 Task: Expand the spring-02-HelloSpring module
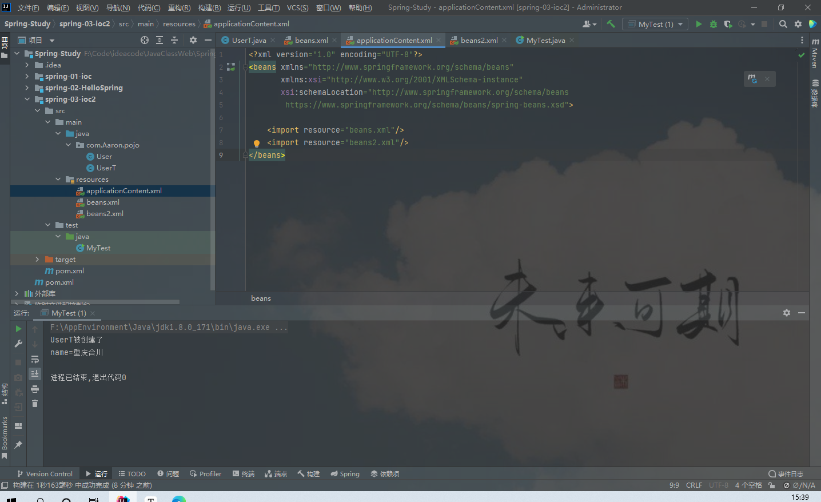click(x=27, y=88)
